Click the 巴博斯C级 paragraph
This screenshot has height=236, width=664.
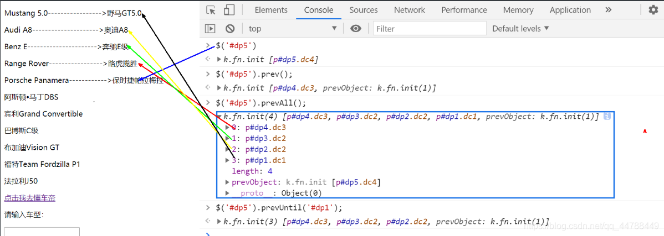click(21, 131)
